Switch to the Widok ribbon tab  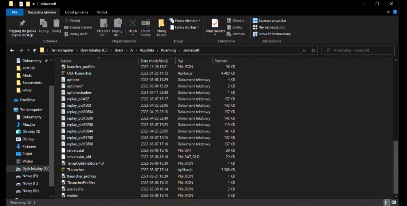pos(102,12)
